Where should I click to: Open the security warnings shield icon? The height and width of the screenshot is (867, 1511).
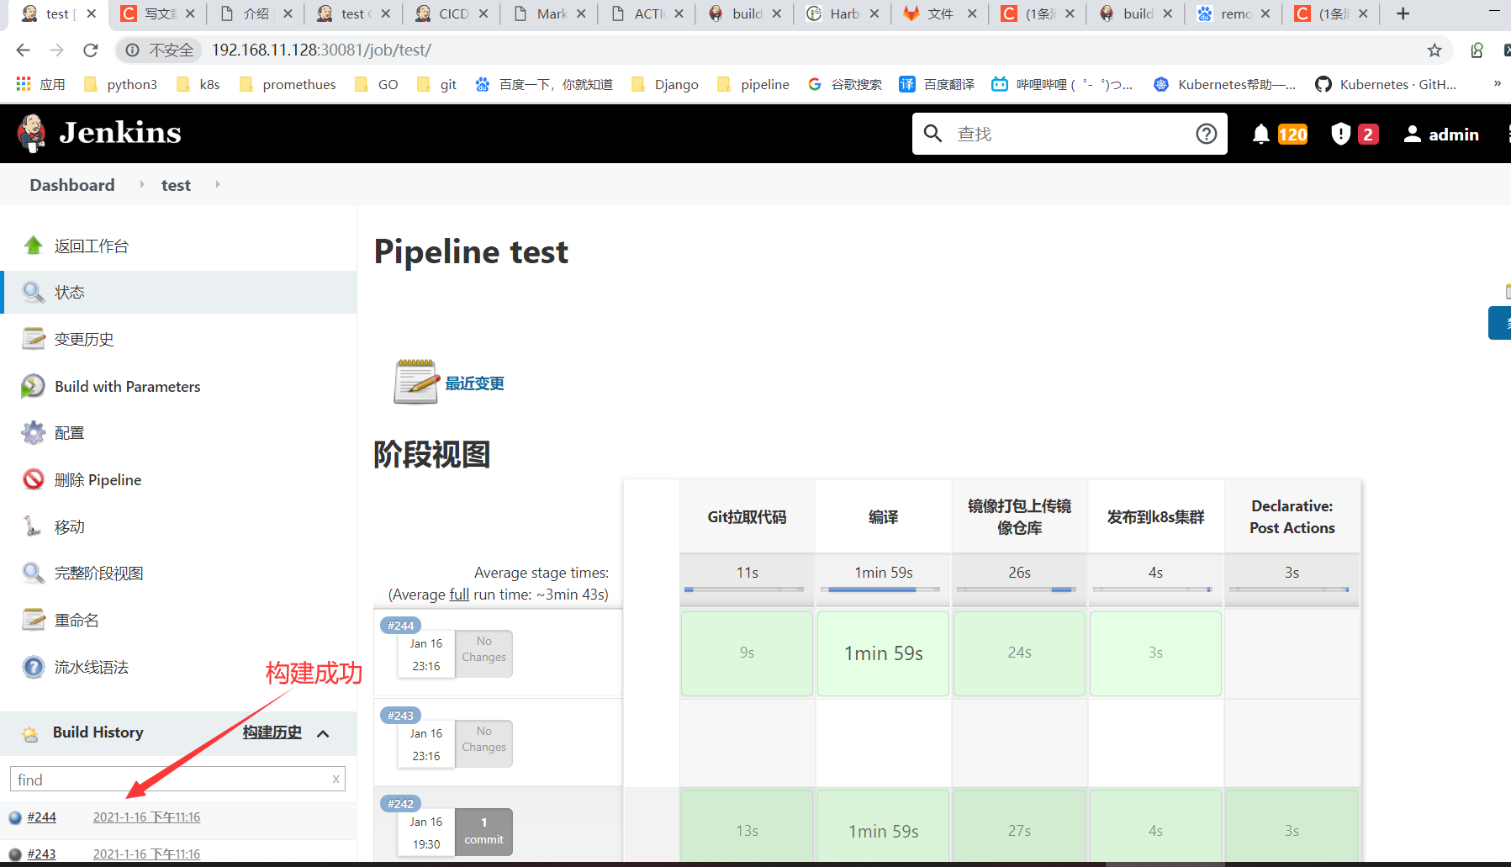pyautogui.click(x=1340, y=134)
